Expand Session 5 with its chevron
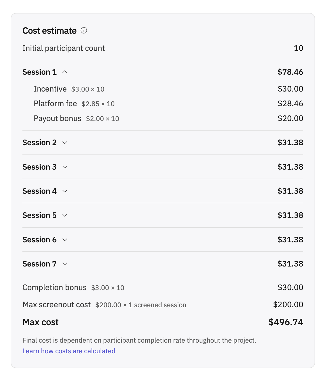 click(x=65, y=215)
